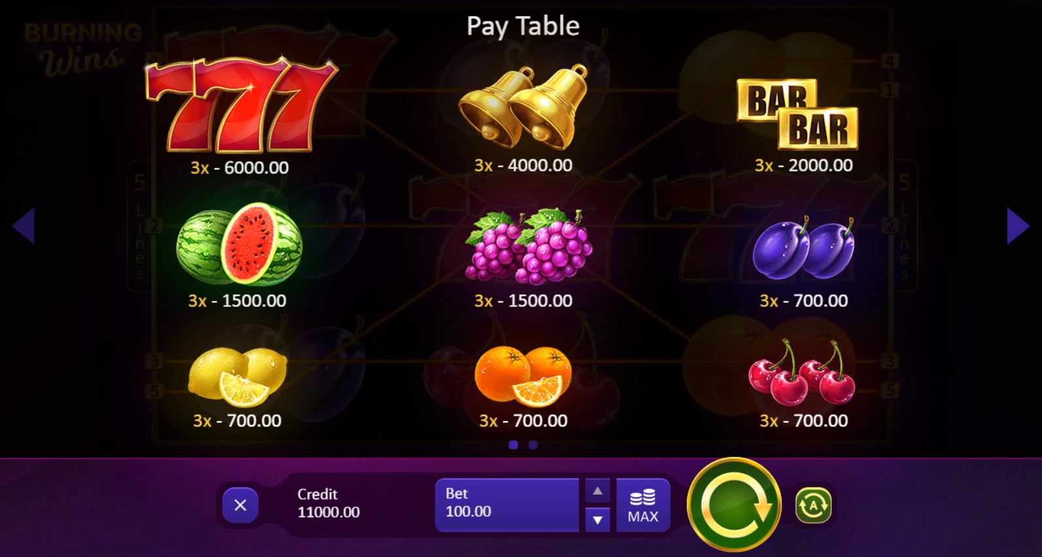The height and width of the screenshot is (557, 1042).
Task: Increase bet with the up arrow
Action: [x=597, y=491]
